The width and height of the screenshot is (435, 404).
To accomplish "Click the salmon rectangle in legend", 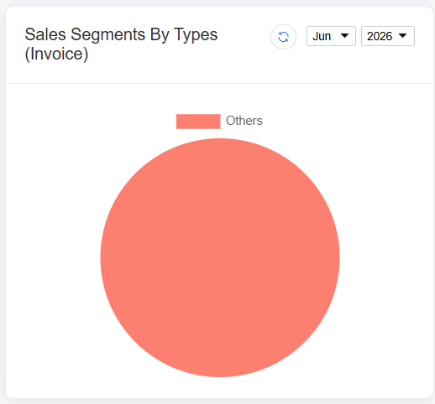I will [198, 122].
